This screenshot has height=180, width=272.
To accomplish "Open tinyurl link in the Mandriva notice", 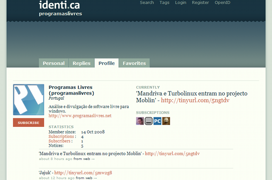I will 172,154.
